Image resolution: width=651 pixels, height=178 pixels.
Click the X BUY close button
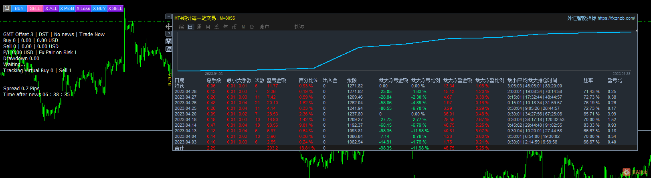[x=99, y=8]
